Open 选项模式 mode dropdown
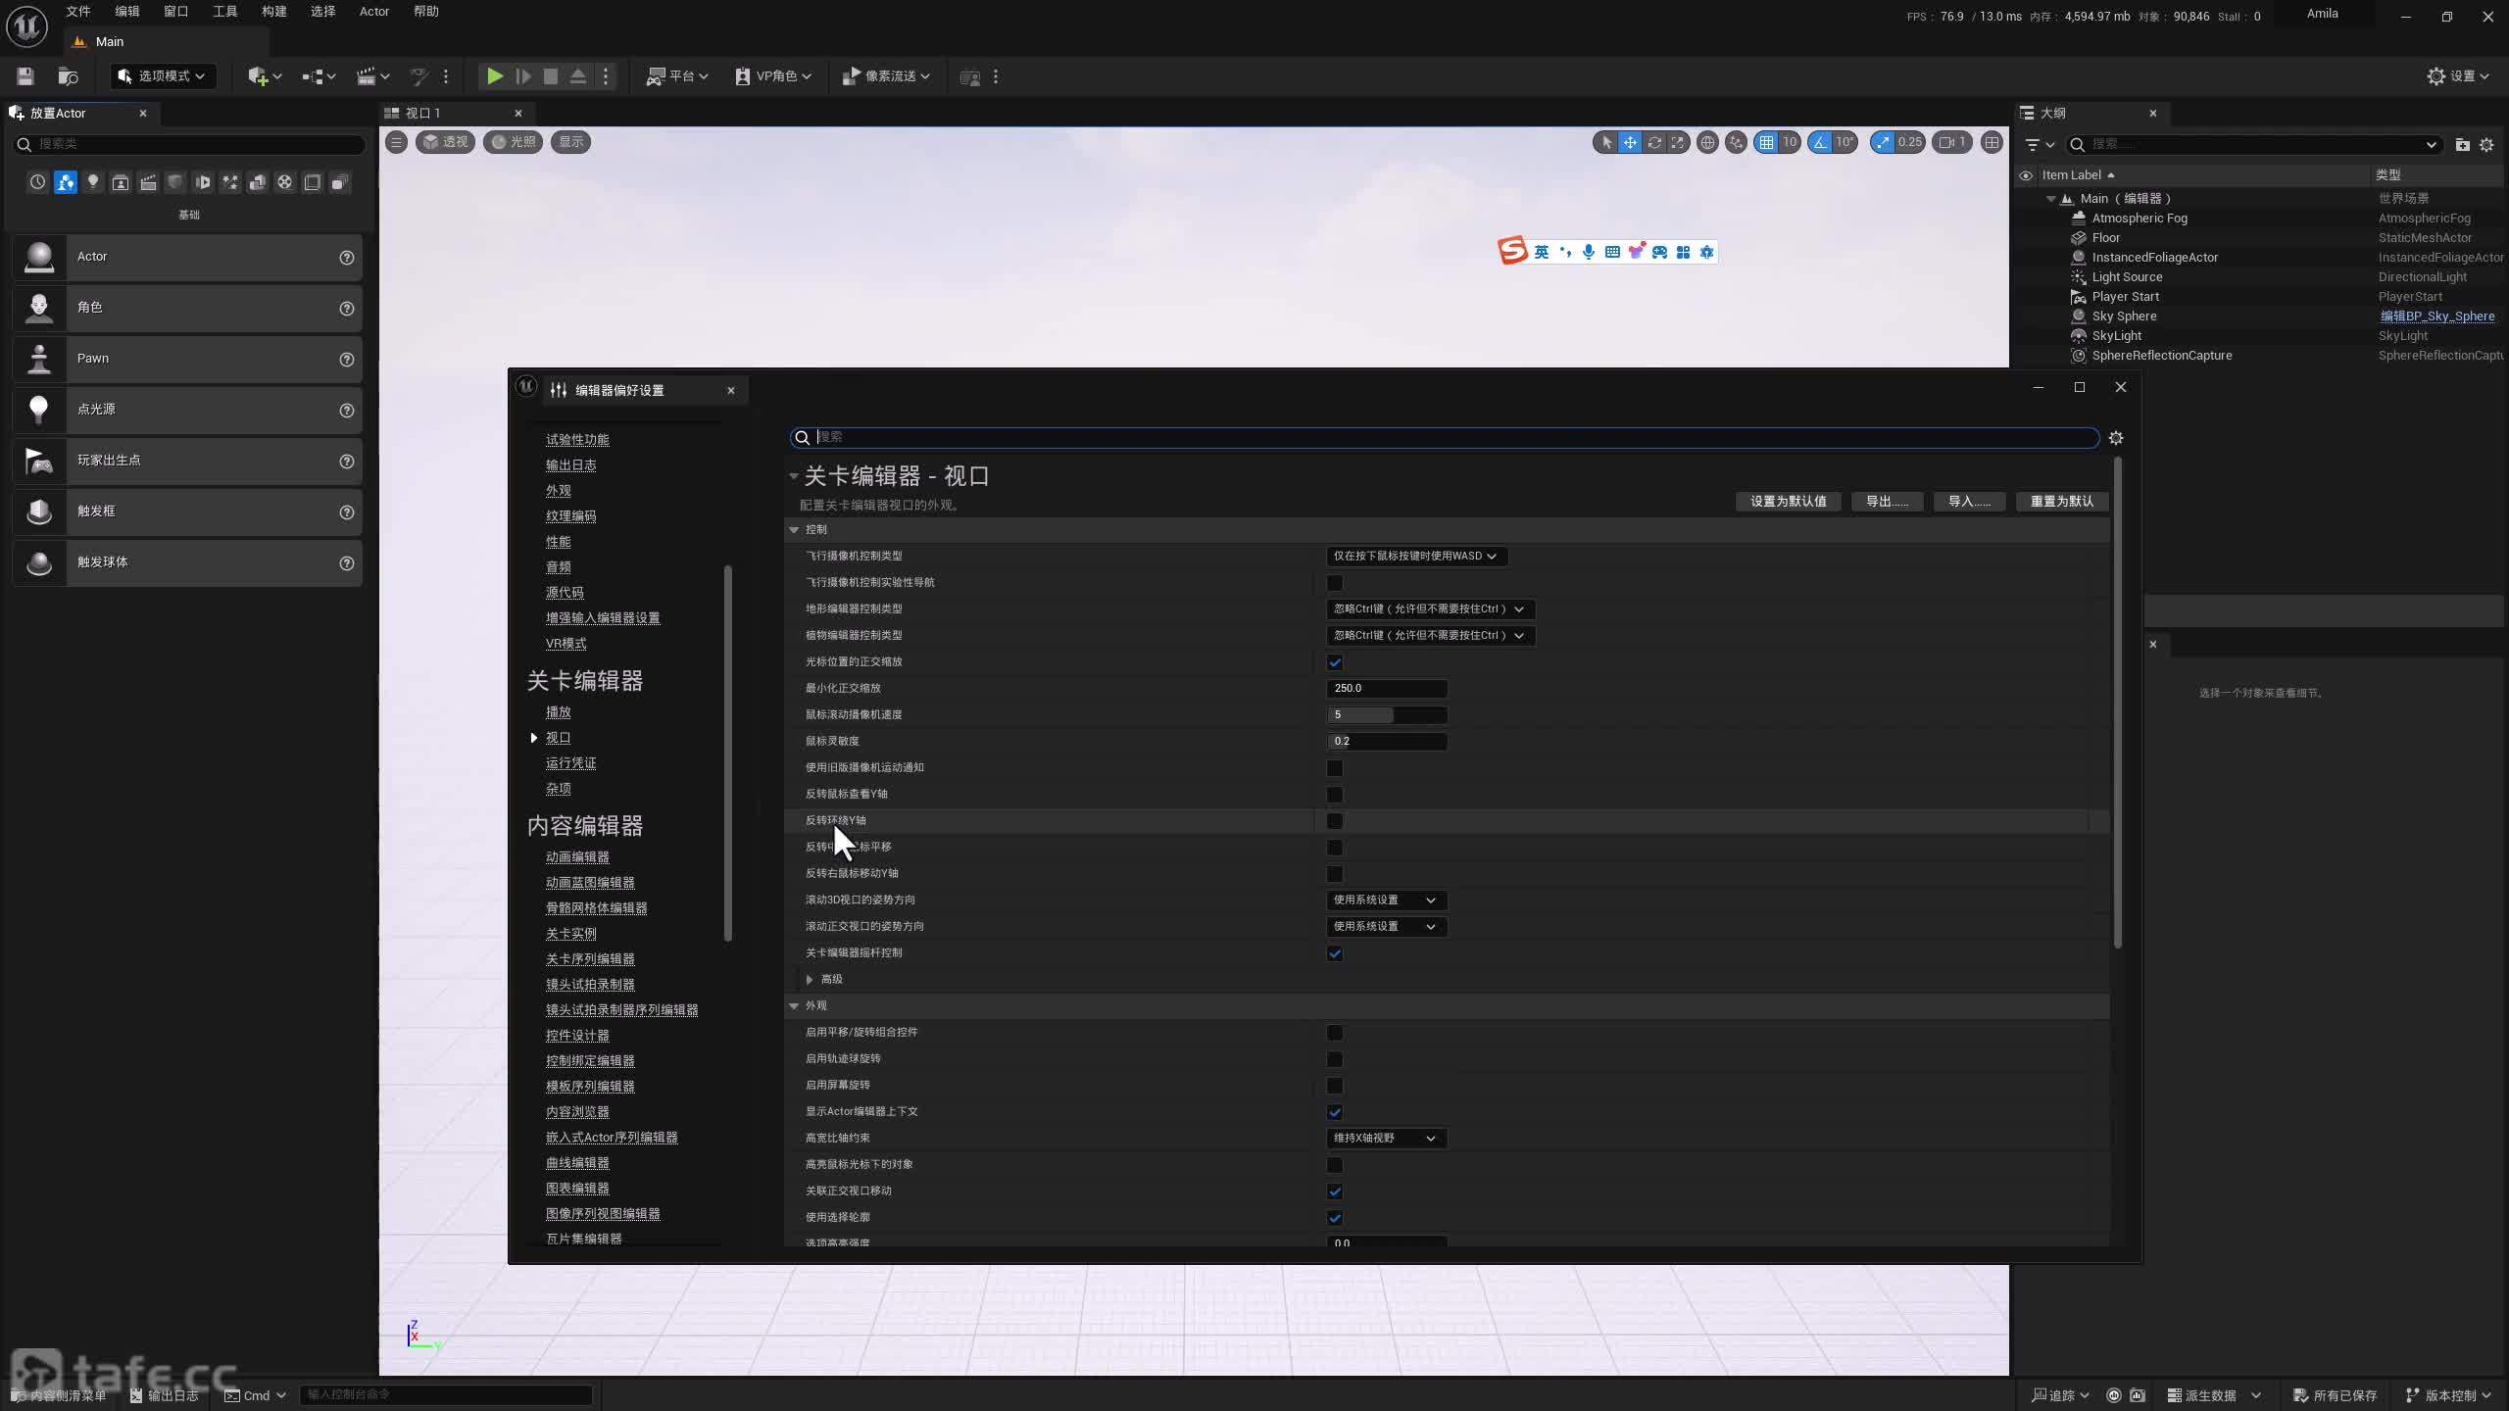Screen dimensions: 2509x1411 (162, 76)
